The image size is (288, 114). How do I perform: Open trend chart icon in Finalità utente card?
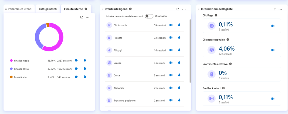tap(82, 17)
